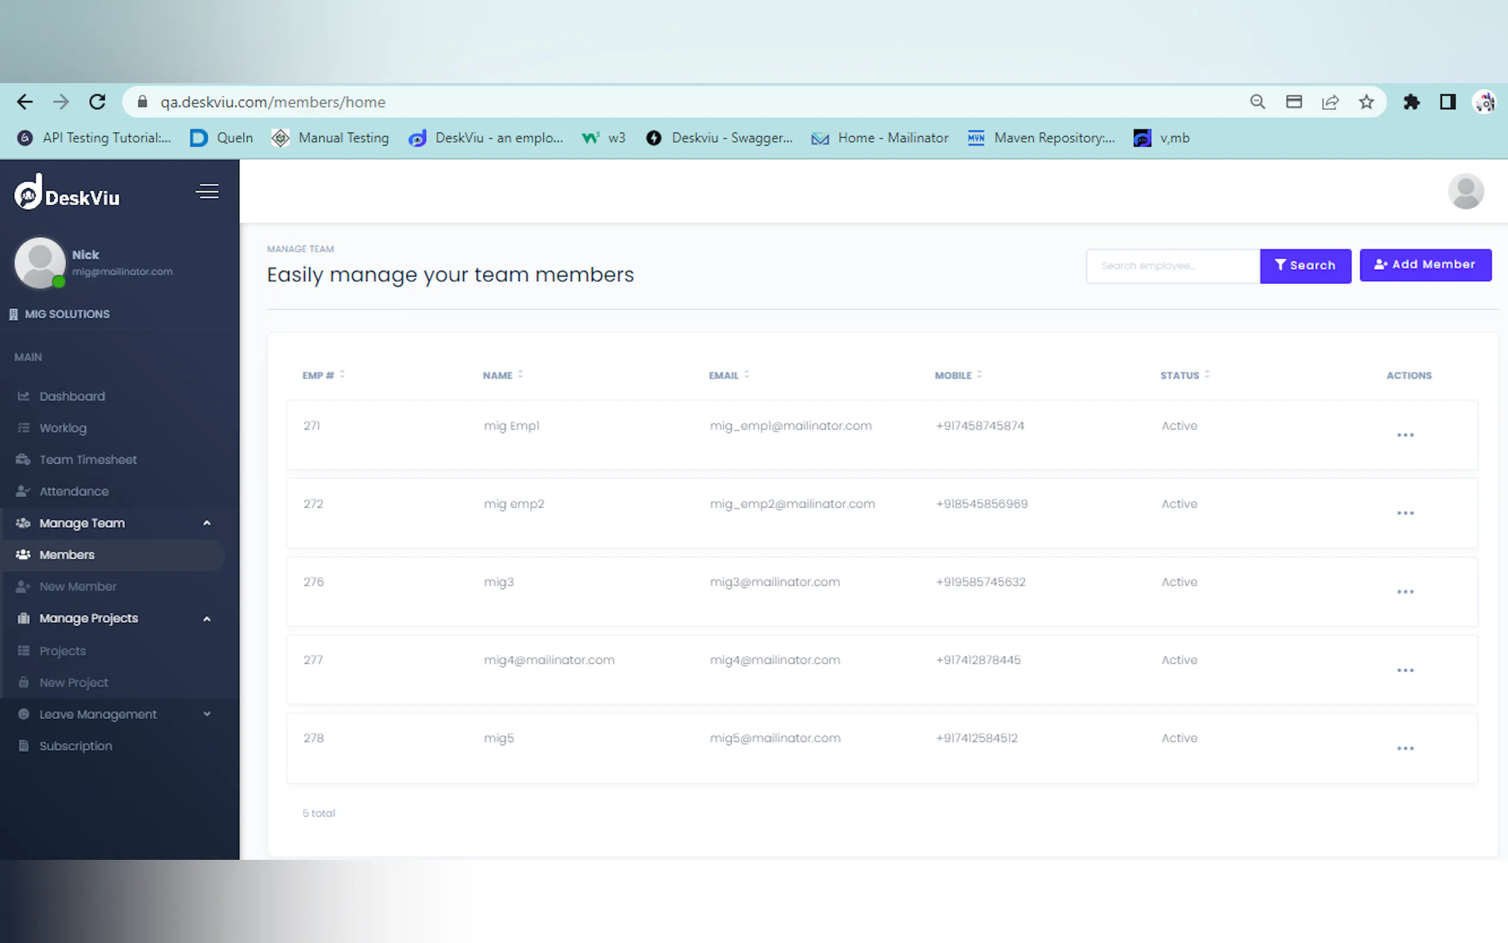This screenshot has width=1508, height=943.
Task: Reload the page with the refresh icon
Action: click(97, 102)
